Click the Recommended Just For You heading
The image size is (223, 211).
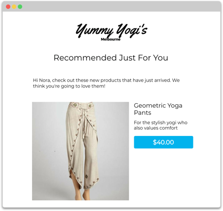111,58
